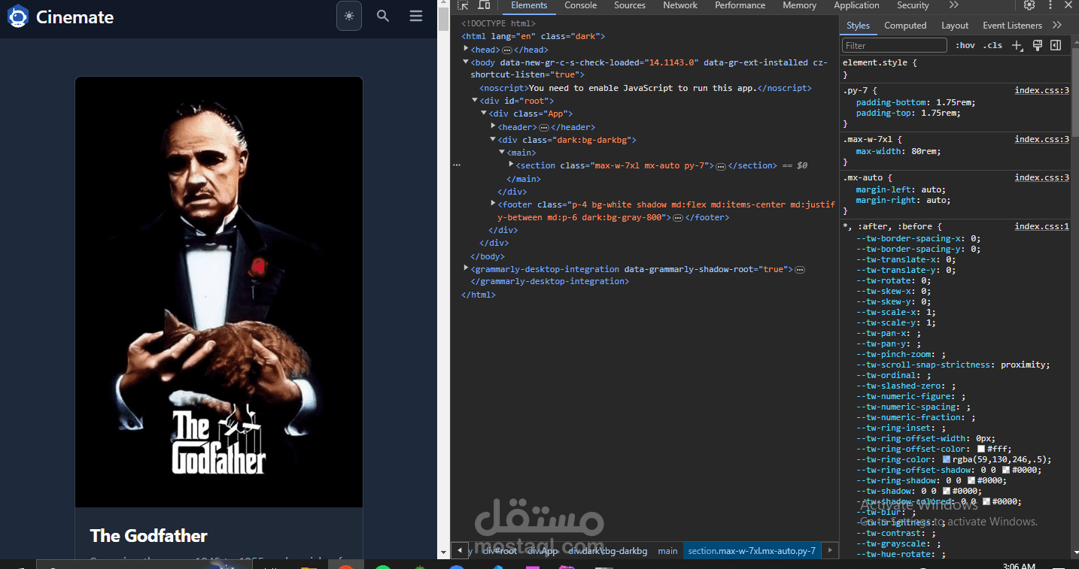Open index.css:3 link for .max-w-7xl rule
The image size is (1079, 569).
[x=1042, y=139]
